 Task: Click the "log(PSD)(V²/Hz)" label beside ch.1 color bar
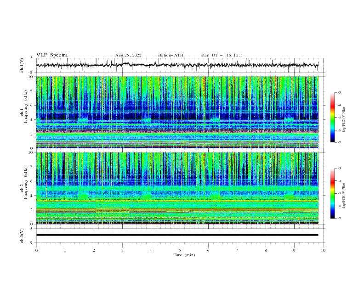(x=344, y=120)
